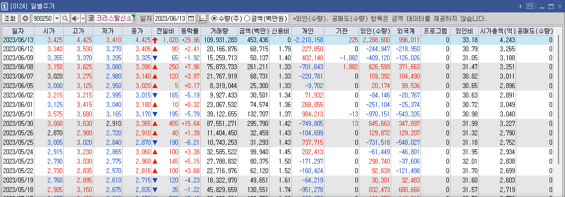Click the 전일비 column header
Image resolution: width=565 pixels, height=197 pixels.
[x=165, y=31]
